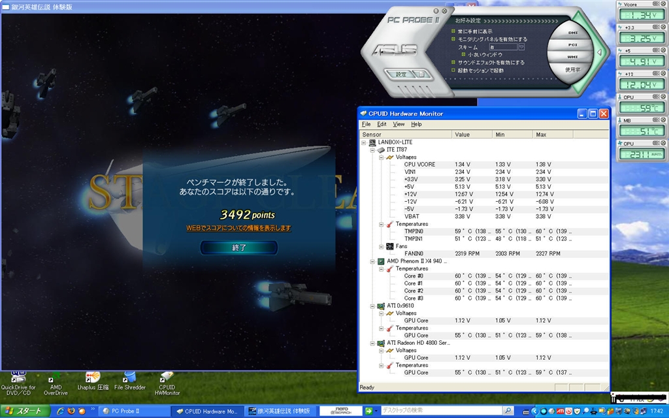Open the File menu in HWMonitor
The image size is (669, 418).
click(x=366, y=124)
